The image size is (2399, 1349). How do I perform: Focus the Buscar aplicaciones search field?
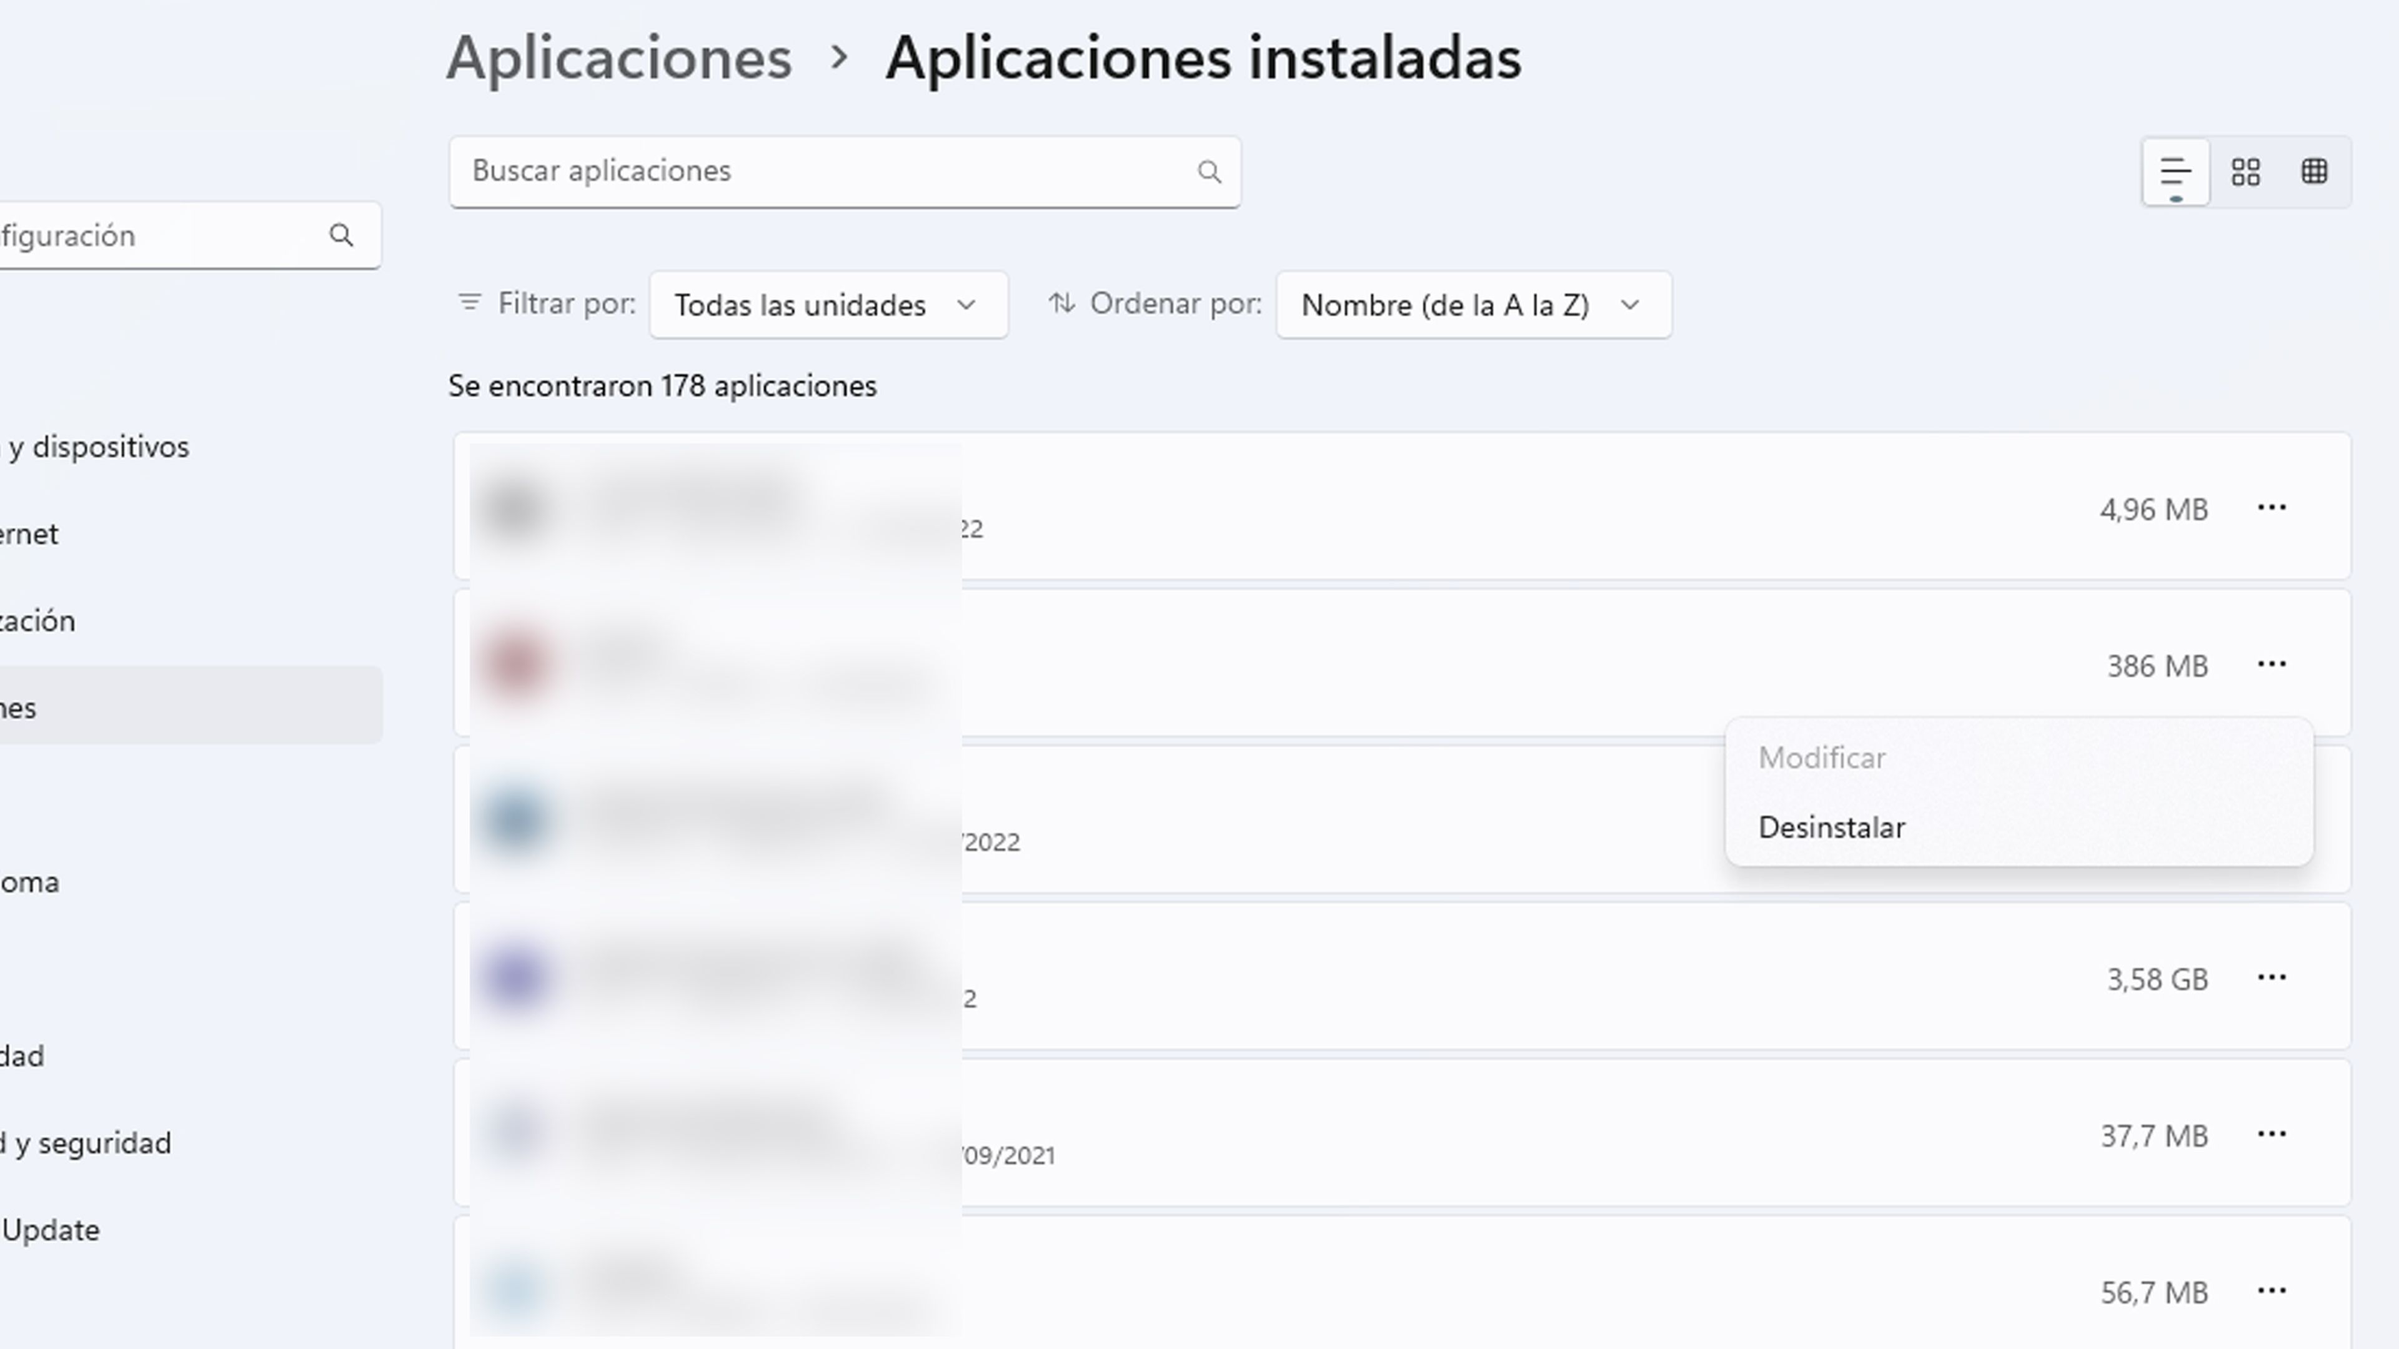[x=845, y=172]
